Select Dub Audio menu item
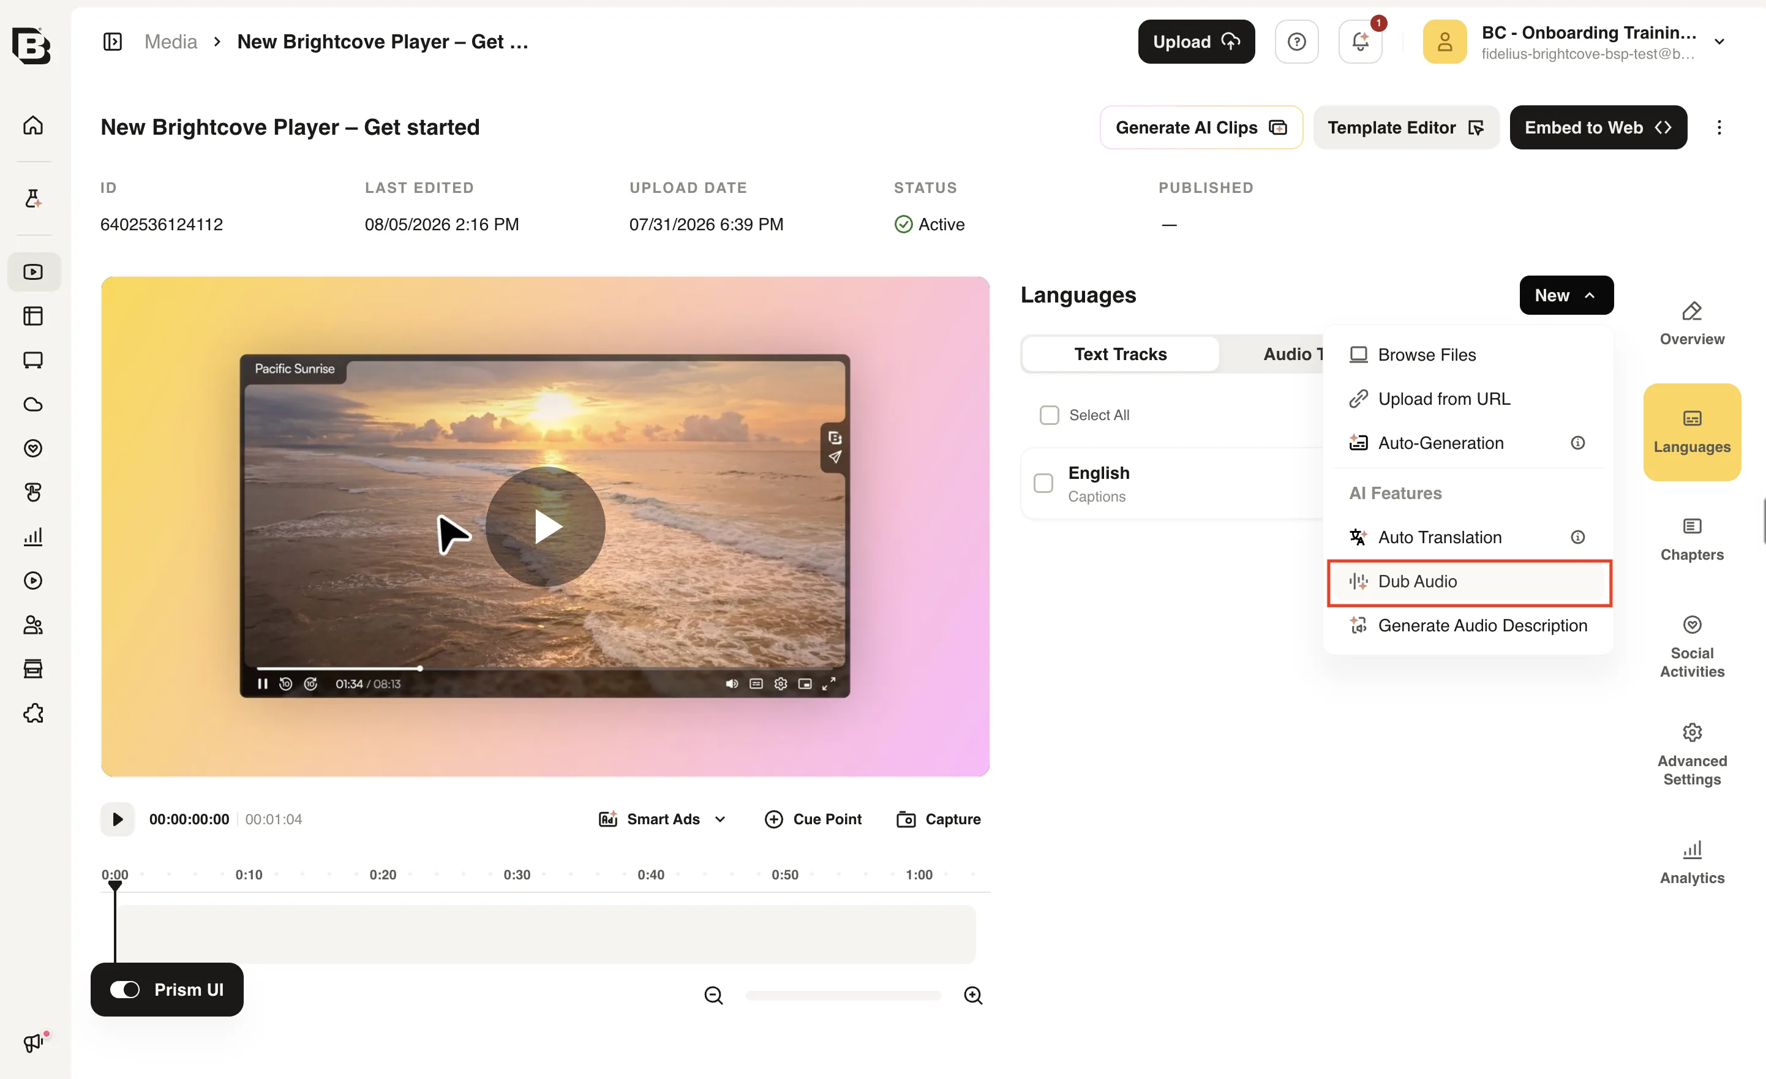Screen dimensions: 1766x1079 point(1468,581)
